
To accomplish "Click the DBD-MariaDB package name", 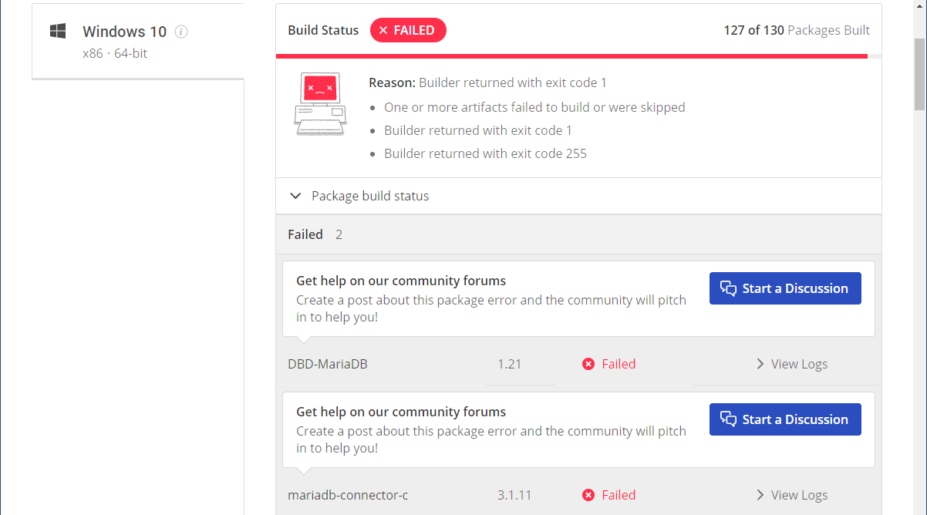I will point(328,364).
